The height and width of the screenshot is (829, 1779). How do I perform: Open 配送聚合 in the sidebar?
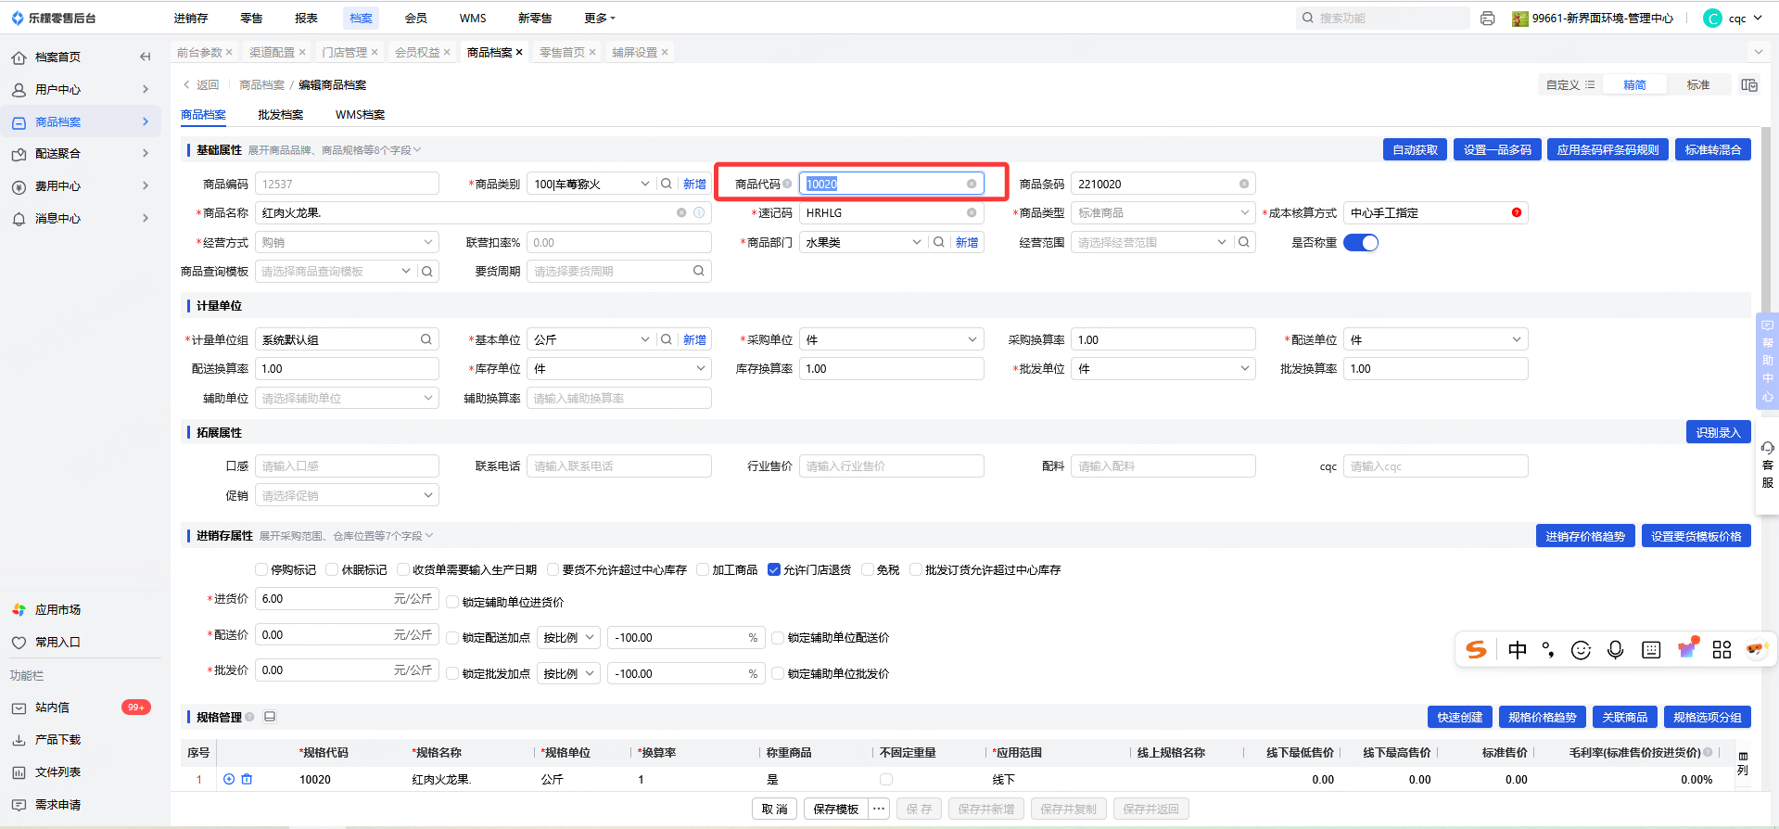tap(57, 154)
